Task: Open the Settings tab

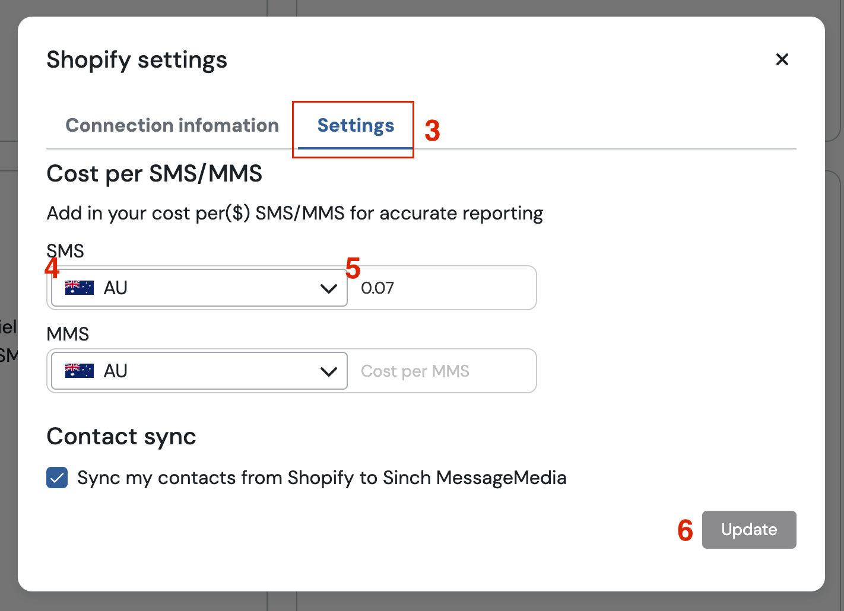Action: (x=356, y=125)
